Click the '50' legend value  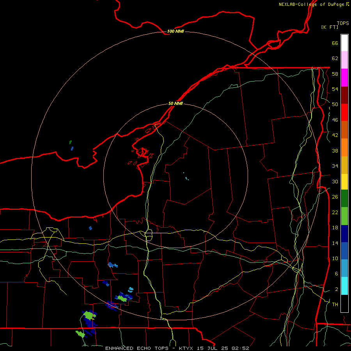coord(335,105)
